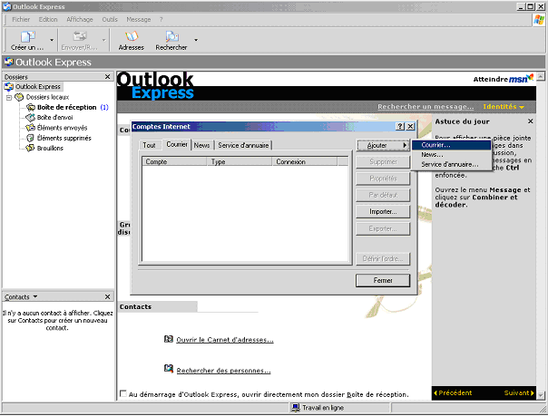The height and width of the screenshot is (416, 548).
Task: Select Outlook Express root in folder tree
Action: pos(38,86)
